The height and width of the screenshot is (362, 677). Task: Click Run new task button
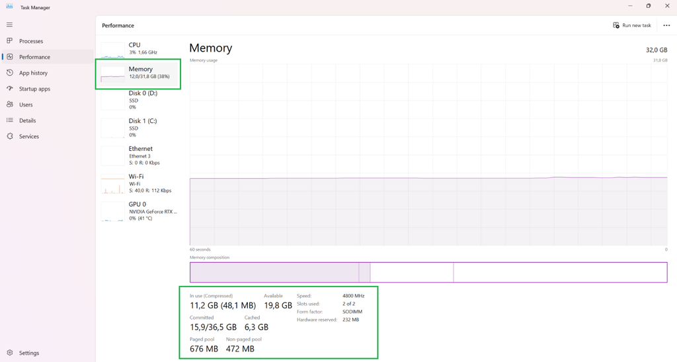click(x=631, y=25)
